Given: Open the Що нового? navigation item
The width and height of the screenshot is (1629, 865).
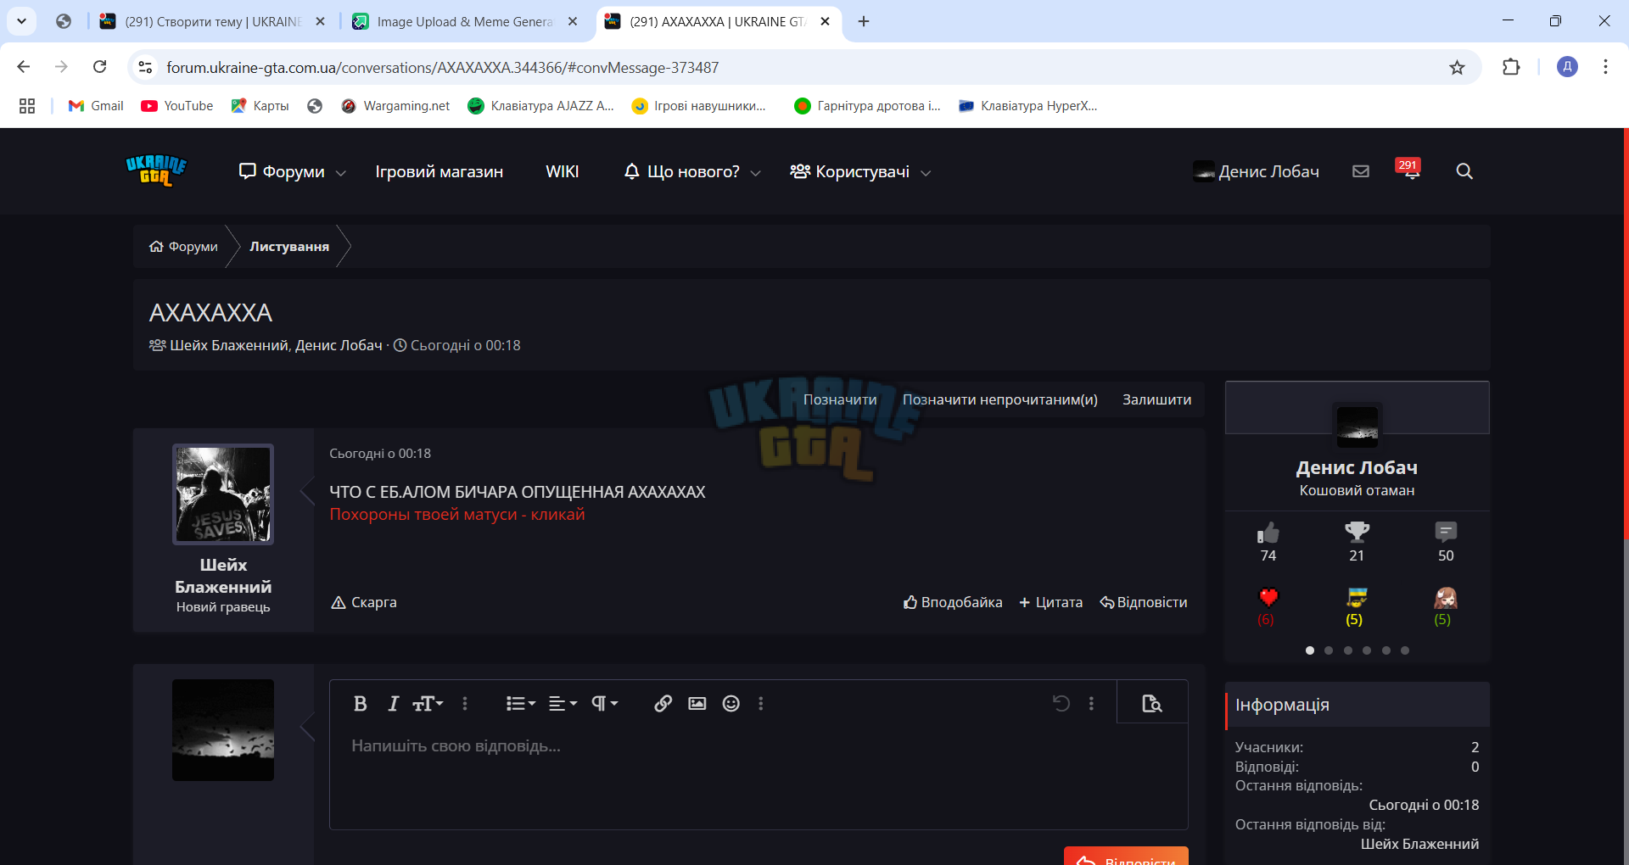Looking at the screenshot, I should [682, 172].
